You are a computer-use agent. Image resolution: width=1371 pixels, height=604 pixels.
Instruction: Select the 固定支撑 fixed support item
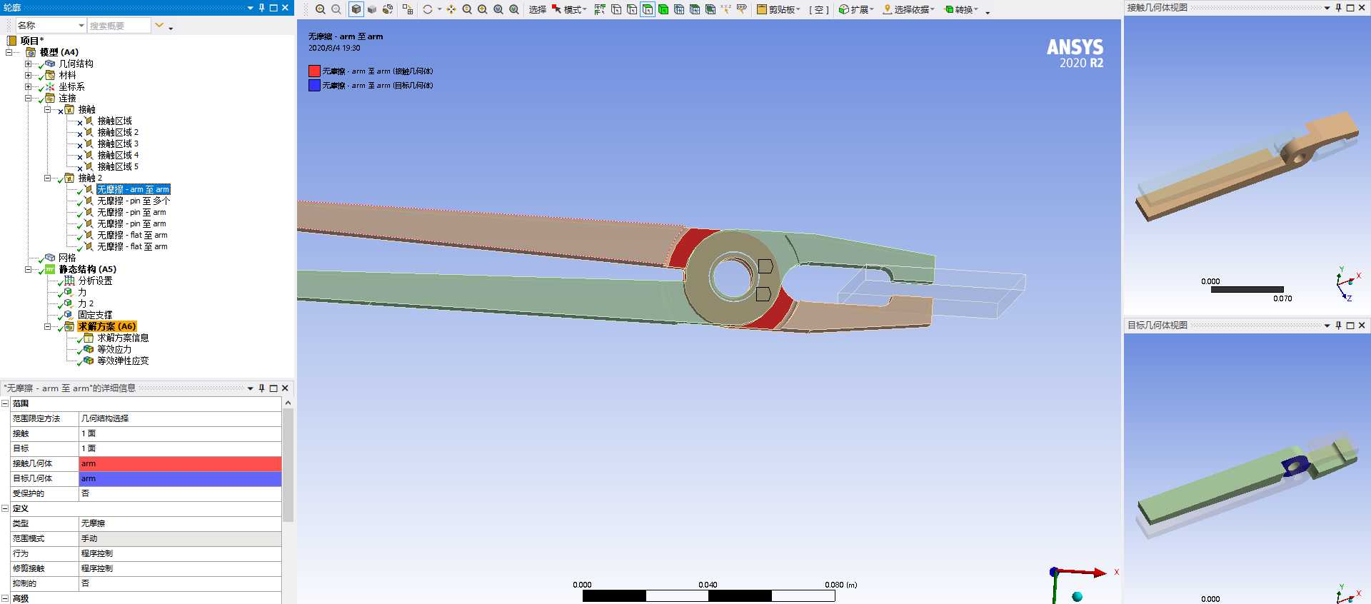[x=95, y=315]
